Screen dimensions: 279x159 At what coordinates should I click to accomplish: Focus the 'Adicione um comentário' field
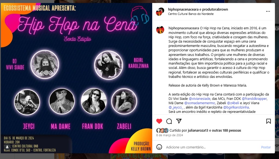click(212, 147)
